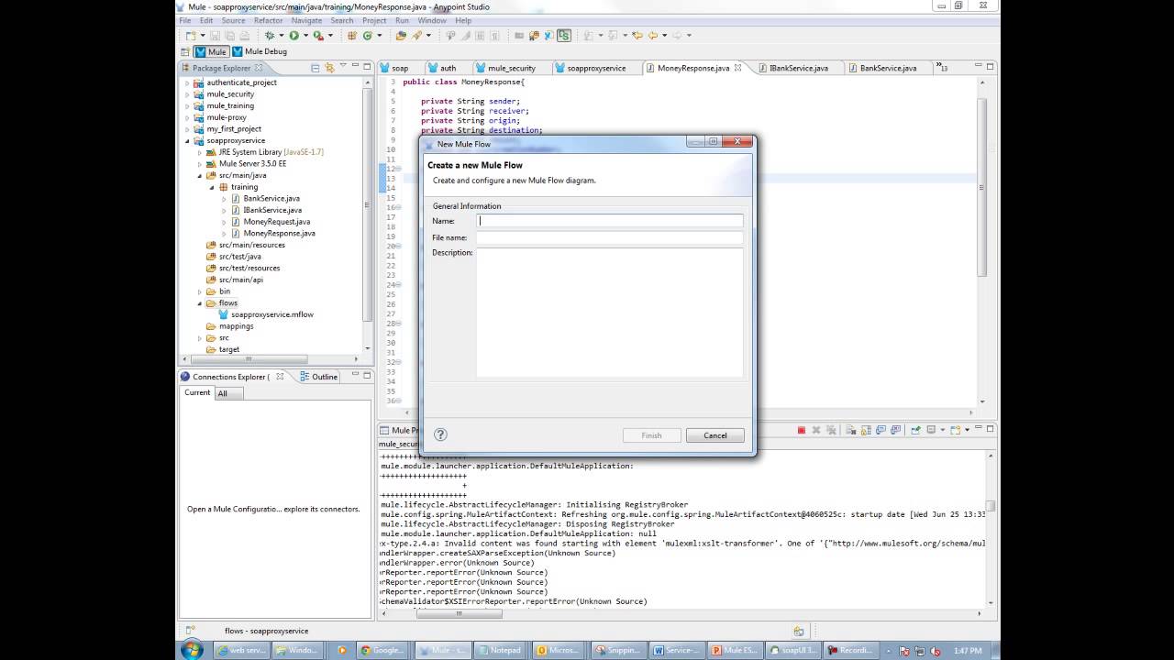
Task: Click the Remove Launch gray X console icon
Action: coord(816,430)
